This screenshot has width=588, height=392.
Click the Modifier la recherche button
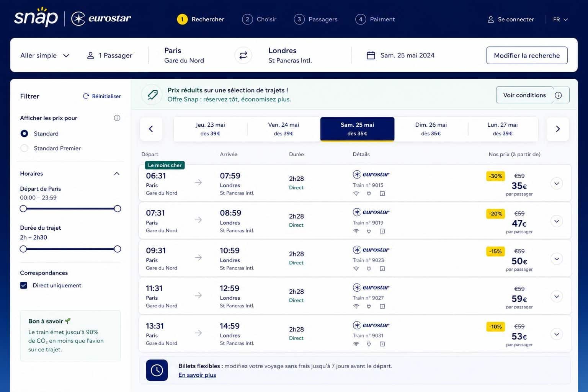[527, 56]
